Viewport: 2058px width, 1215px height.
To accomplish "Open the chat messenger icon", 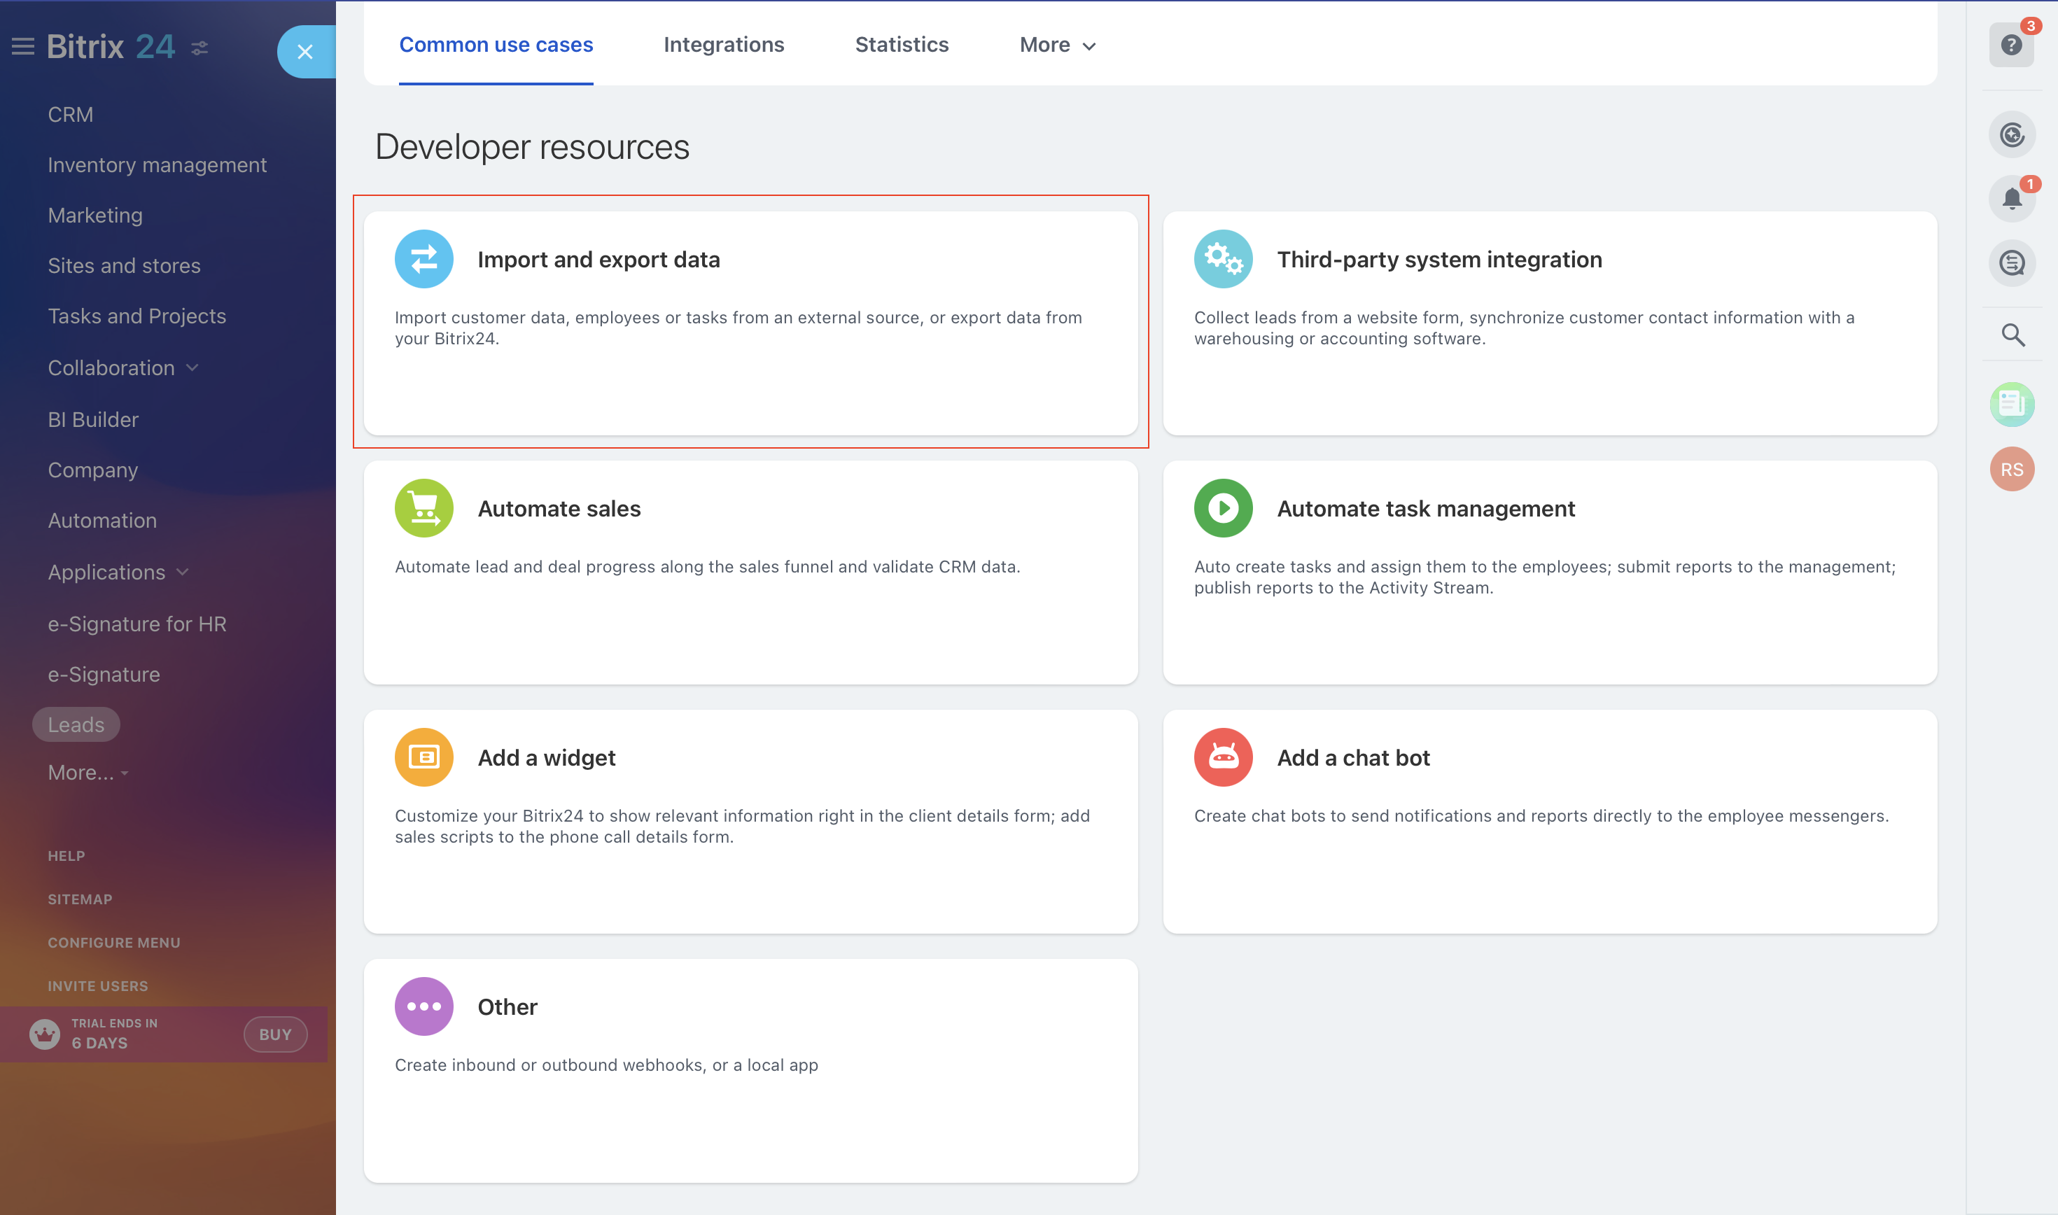I will click(x=2011, y=263).
